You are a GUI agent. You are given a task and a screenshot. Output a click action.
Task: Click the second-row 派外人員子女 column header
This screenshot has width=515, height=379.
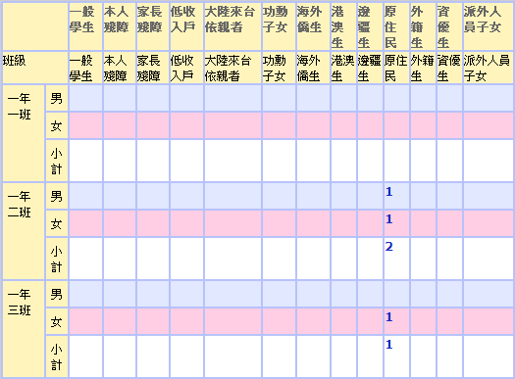pyautogui.click(x=488, y=68)
